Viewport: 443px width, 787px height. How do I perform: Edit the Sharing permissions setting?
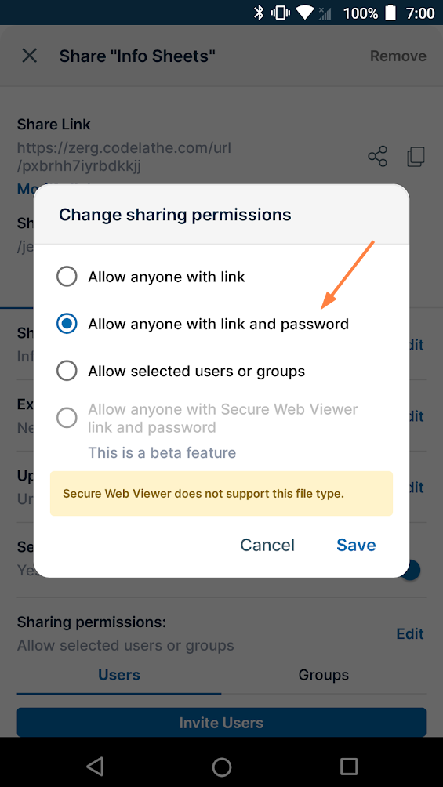[410, 633]
